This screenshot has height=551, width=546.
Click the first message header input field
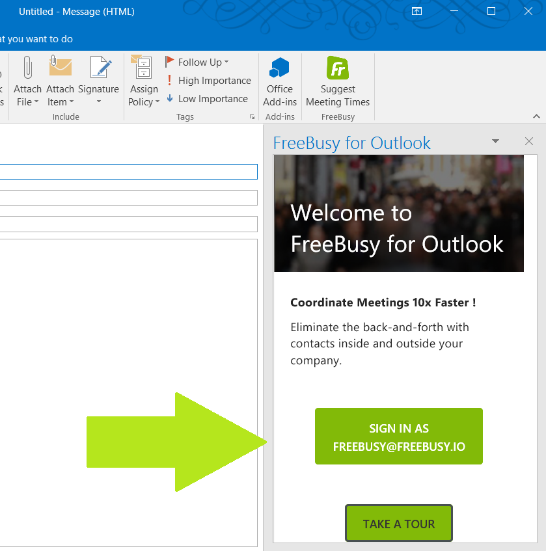coord(129,172)
